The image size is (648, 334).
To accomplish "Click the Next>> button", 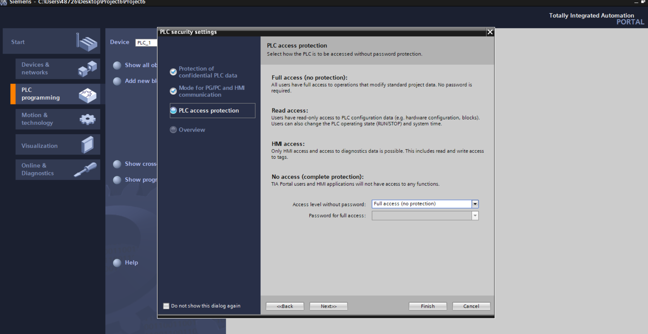I will pos(328,306).
